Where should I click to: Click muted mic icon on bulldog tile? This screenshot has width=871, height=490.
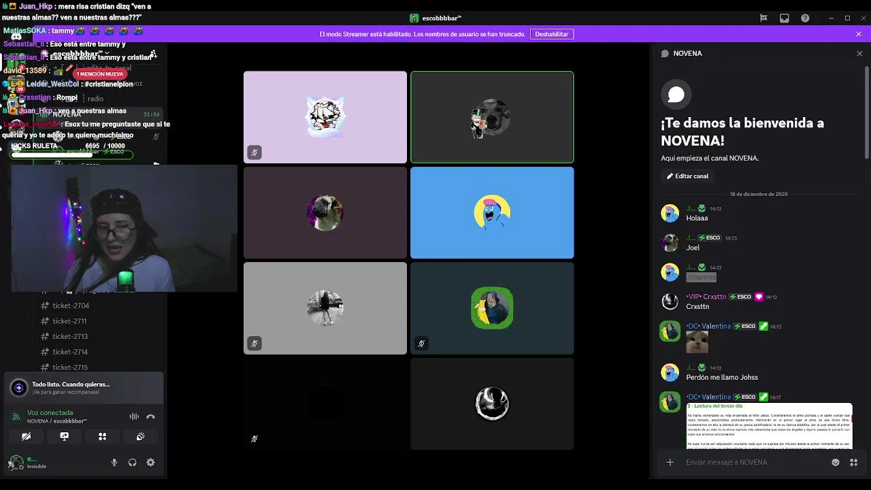click(254, 152)
